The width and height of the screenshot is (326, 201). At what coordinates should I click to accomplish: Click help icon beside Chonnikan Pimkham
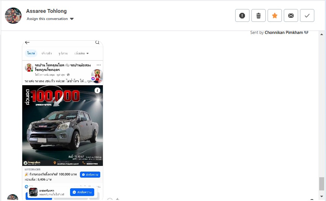coord(306,32)
